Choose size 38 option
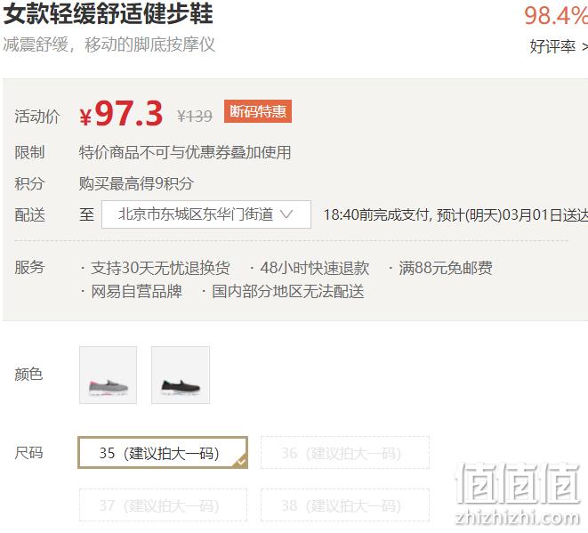The image size is (588, 533). click(345, 505)
